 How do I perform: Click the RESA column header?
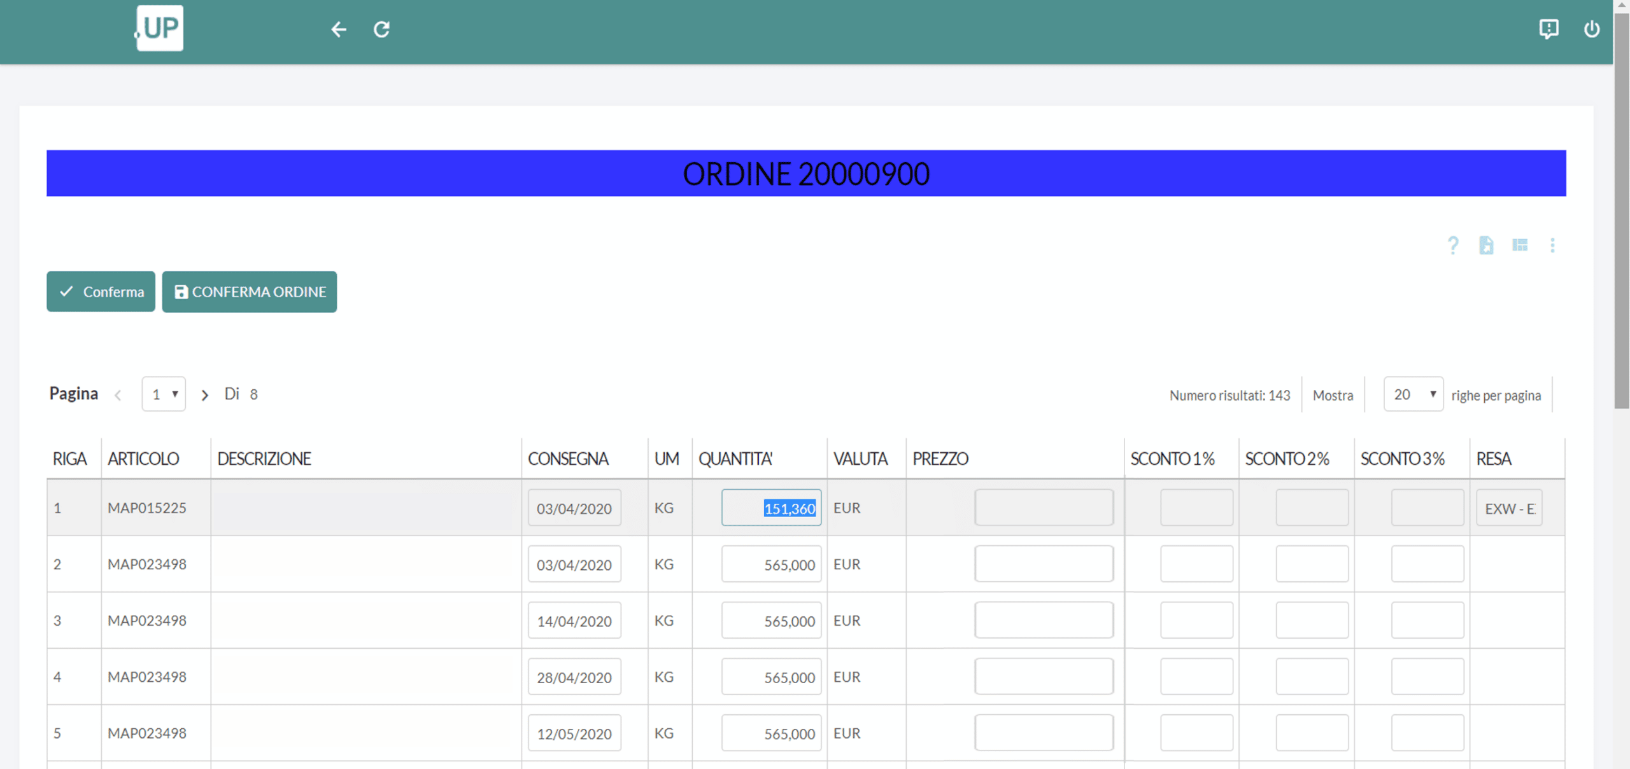[x=1494, y=459]
